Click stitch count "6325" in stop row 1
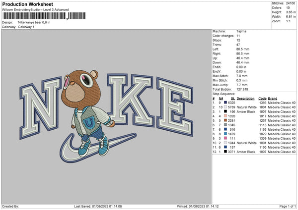Screen dimensions: 298x210 click(x=231, y=103)
